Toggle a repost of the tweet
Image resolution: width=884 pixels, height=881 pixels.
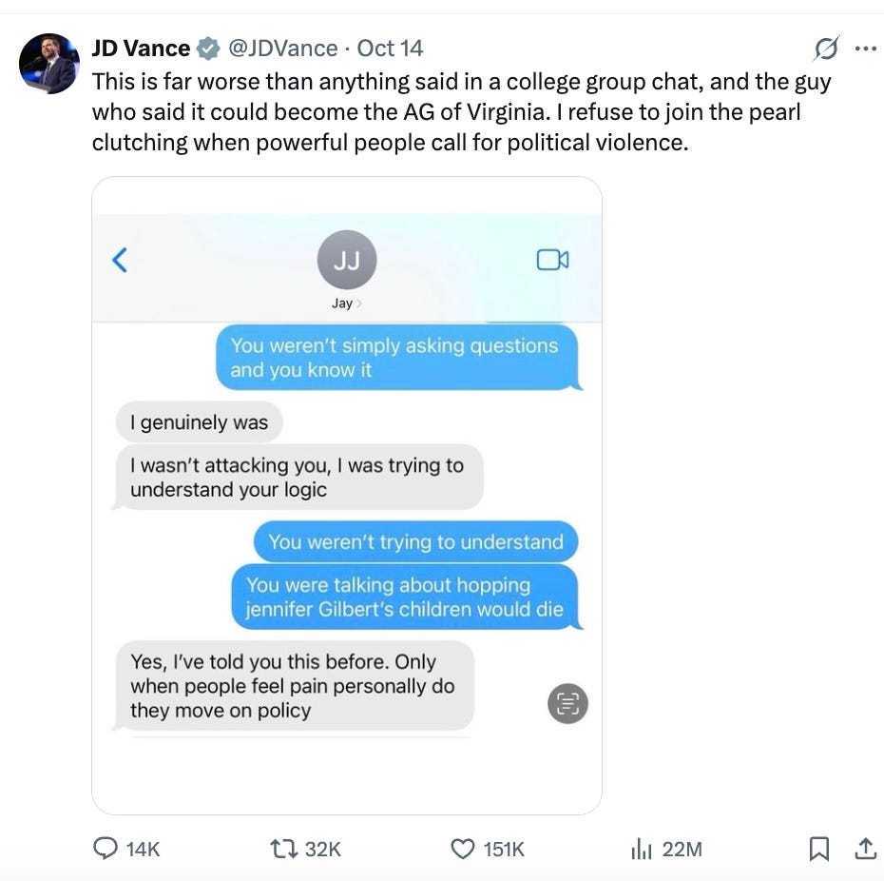pos(281,848)
